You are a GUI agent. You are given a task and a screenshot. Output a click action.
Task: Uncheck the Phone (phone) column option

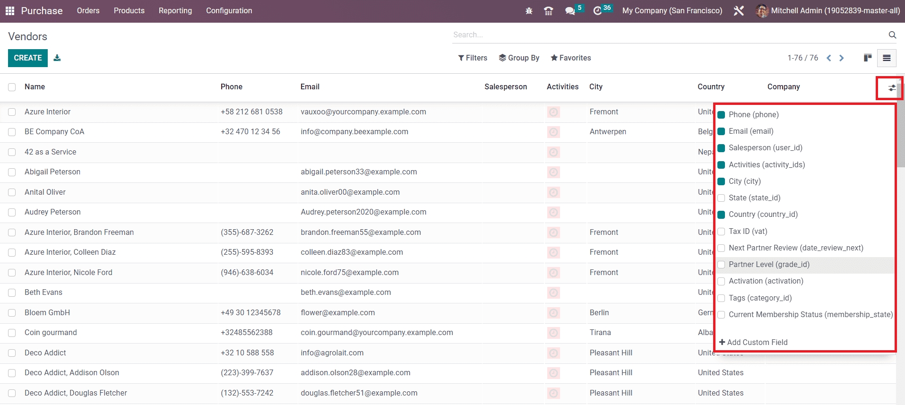tap(721, 115)
